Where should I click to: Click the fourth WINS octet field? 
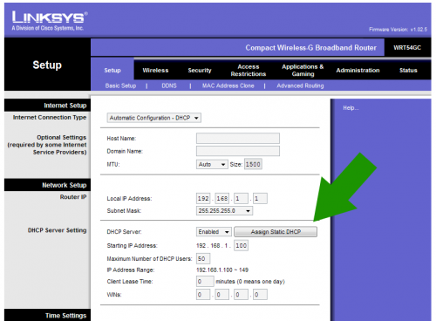[260, 295]
